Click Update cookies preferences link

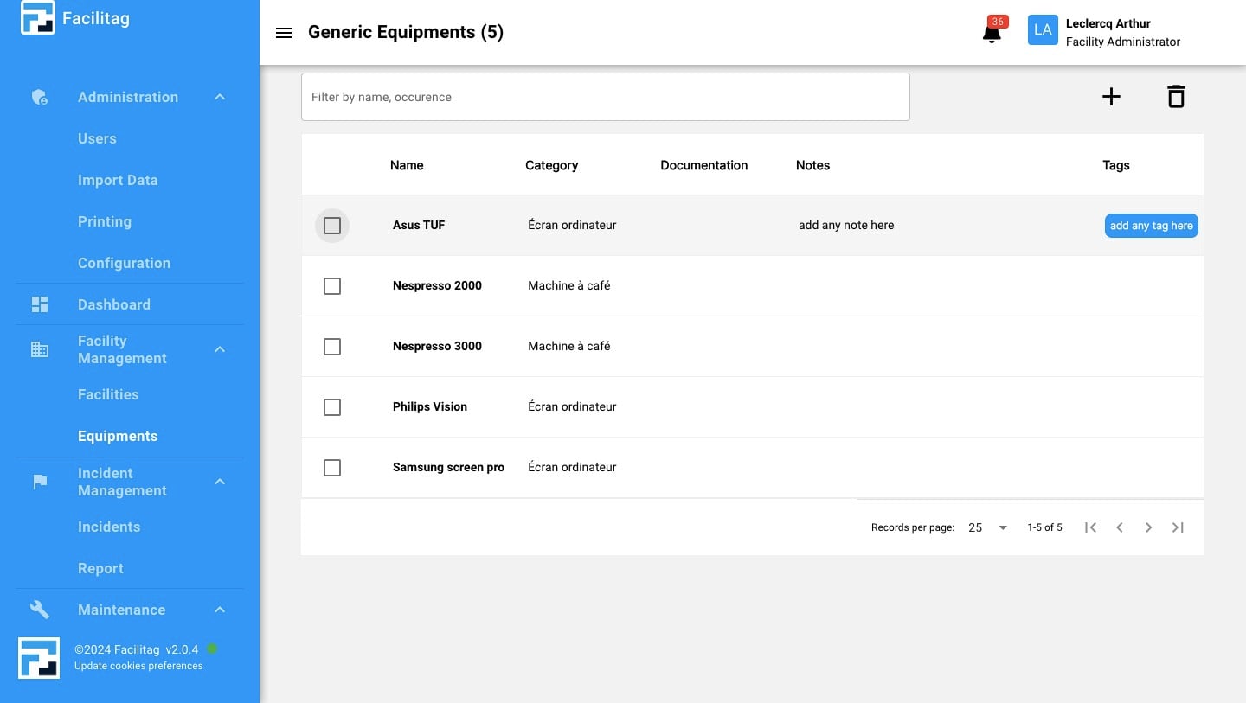pyautogui.click(x=138, y=666)
